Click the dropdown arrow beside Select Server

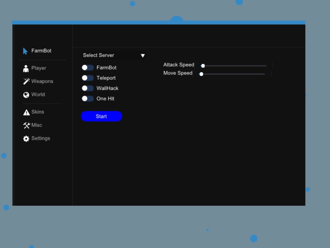pyautogui.click(x=143, y=55)
